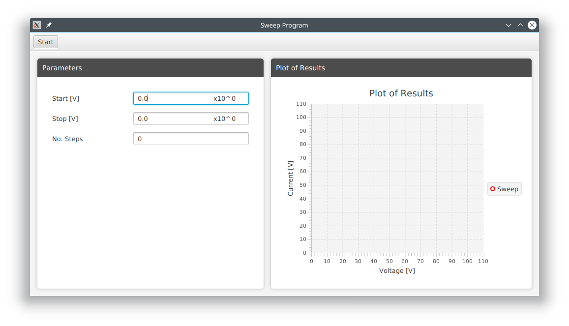Click the Start [V] label
The image size is (569, 326).
66,99
